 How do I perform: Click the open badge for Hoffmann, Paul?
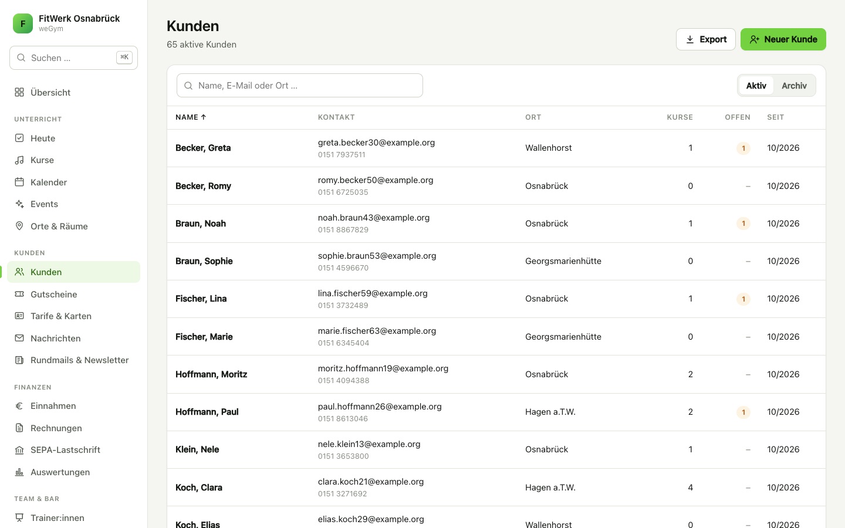point(743,412)
